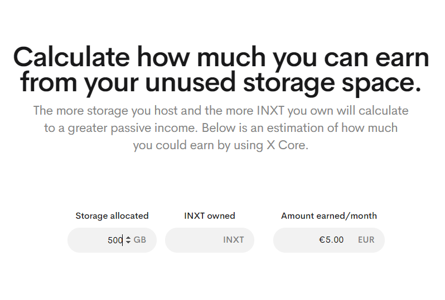Click the €5.00 earnings value
The width and height of the screenshot is (445, 300).
(331, 240)
